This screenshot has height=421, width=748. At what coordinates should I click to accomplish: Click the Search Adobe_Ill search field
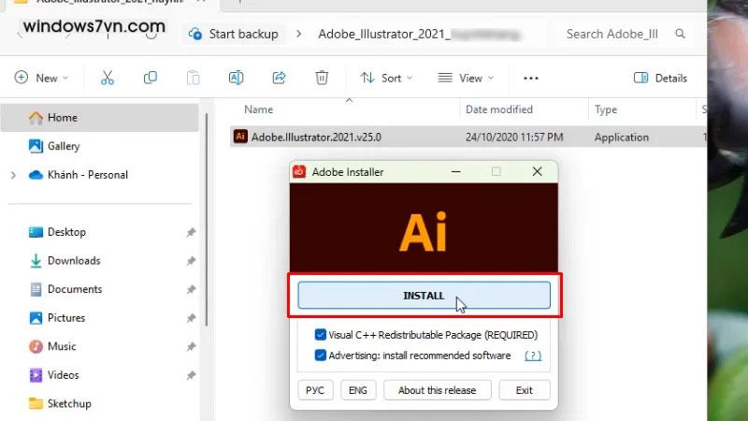[612, 34]
